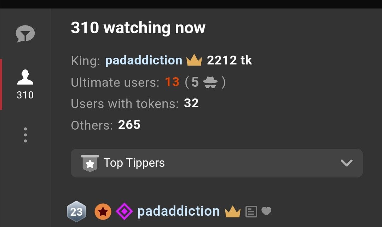Click the level 23 hexagon badge
382x227 pixels.
[x=76, y=212]
